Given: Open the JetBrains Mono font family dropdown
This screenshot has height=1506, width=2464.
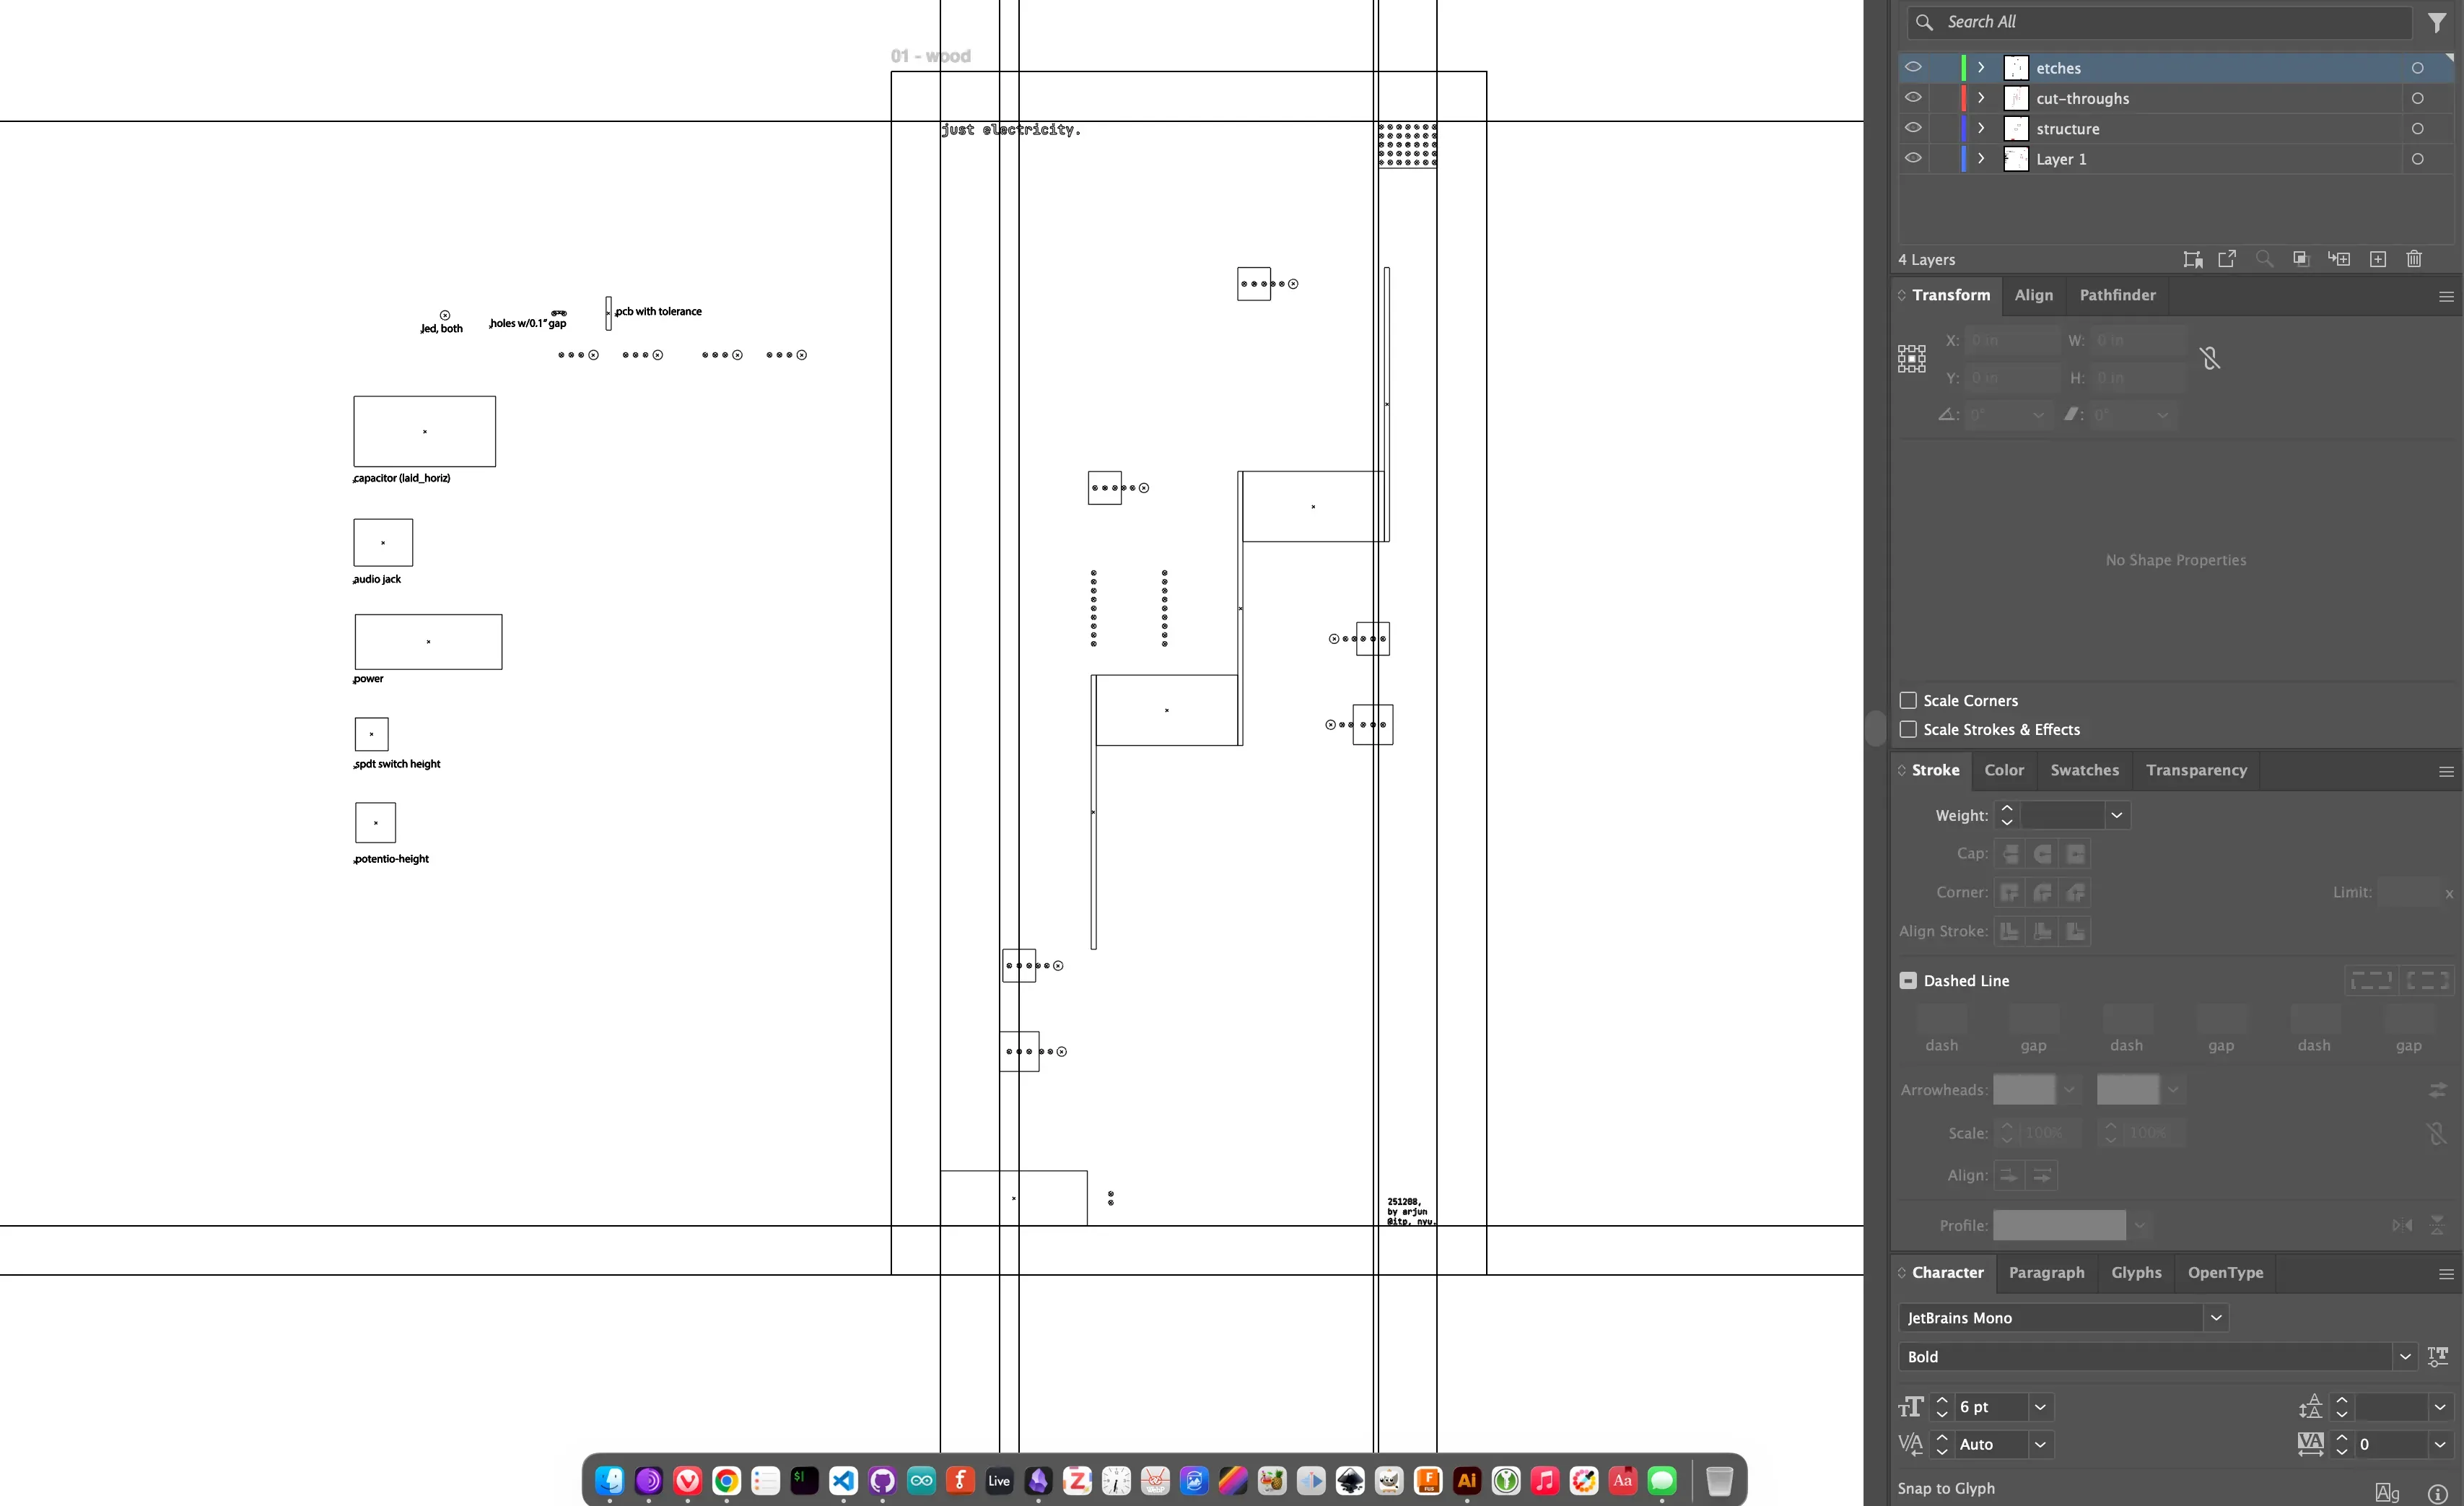Looking at the screenshot, I should pyautogui.click(x=2215, y=1317).
